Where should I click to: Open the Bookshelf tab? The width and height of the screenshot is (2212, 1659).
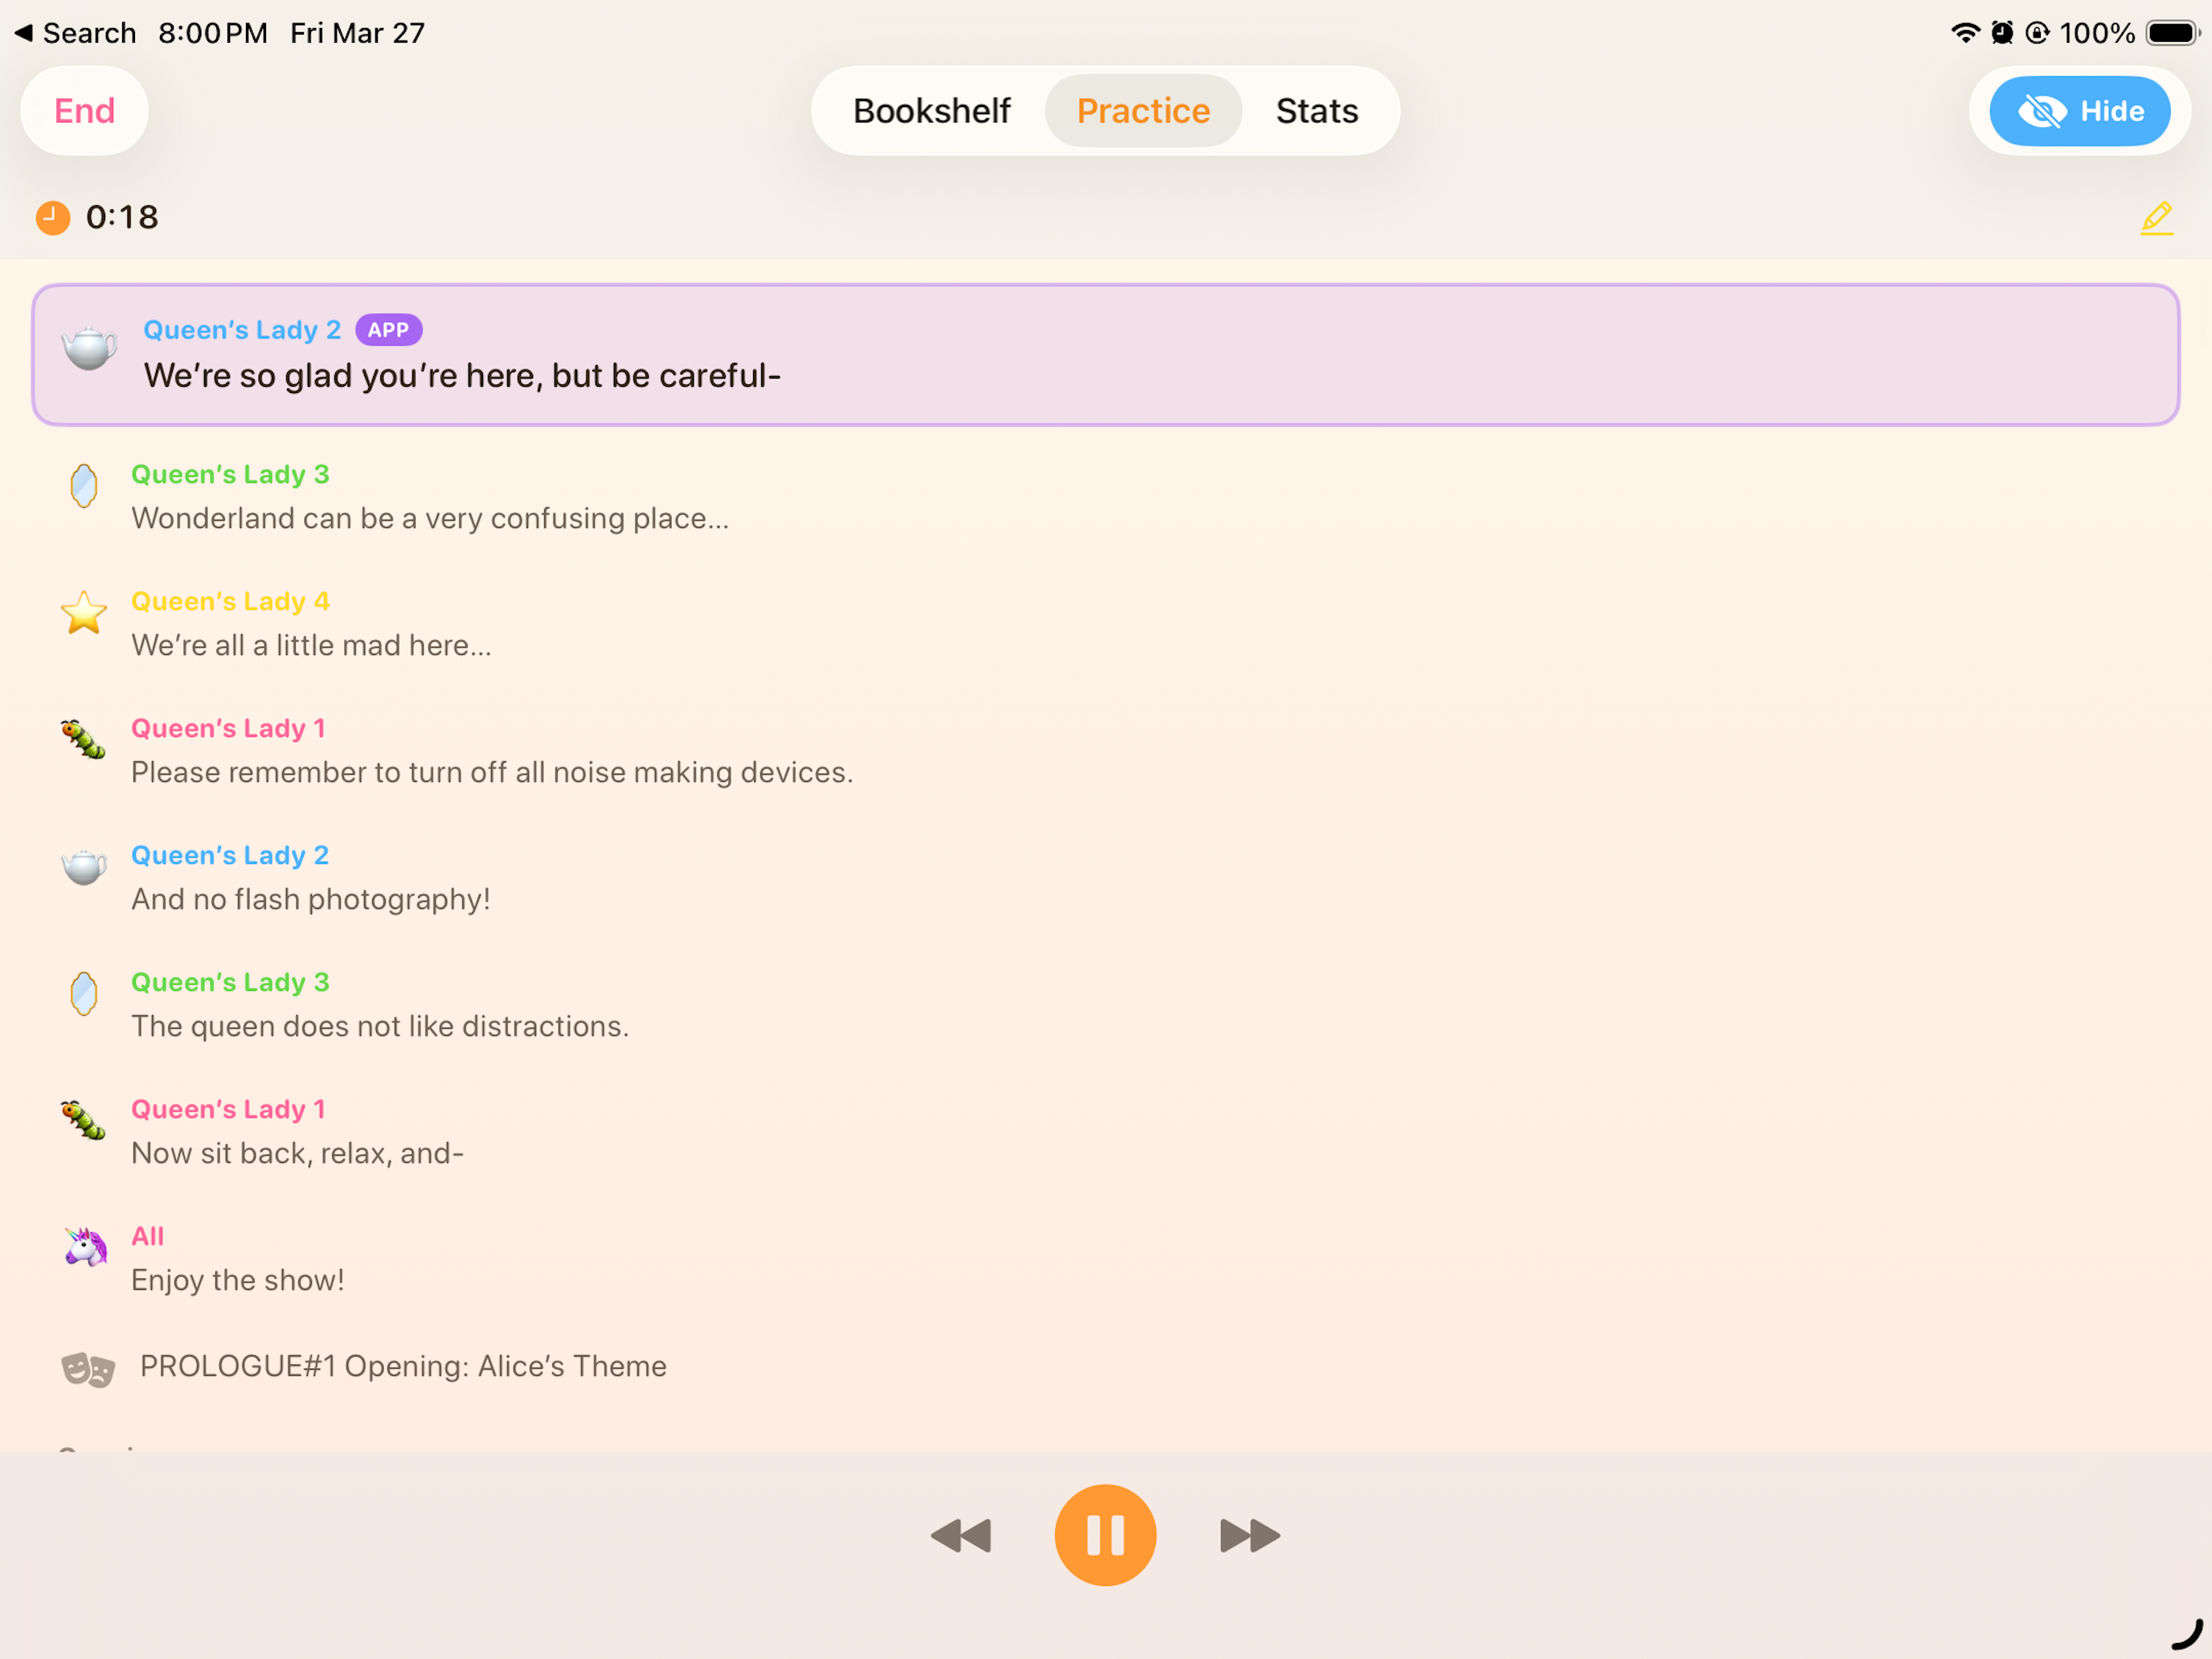click(931, 111)
